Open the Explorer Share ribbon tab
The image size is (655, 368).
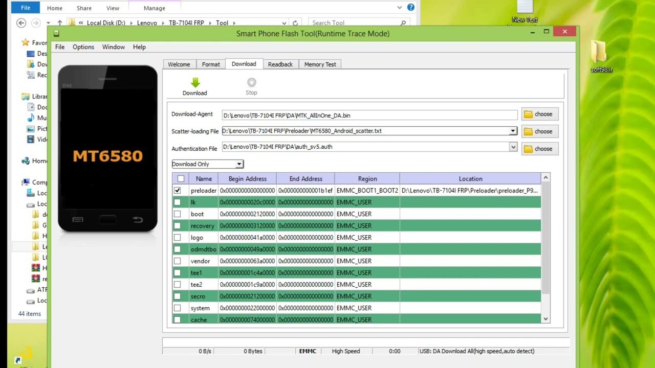point(84,8)
